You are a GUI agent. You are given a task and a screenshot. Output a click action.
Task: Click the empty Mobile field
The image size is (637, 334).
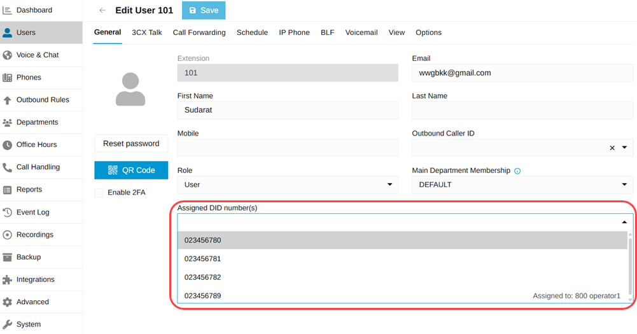(288, 148)
